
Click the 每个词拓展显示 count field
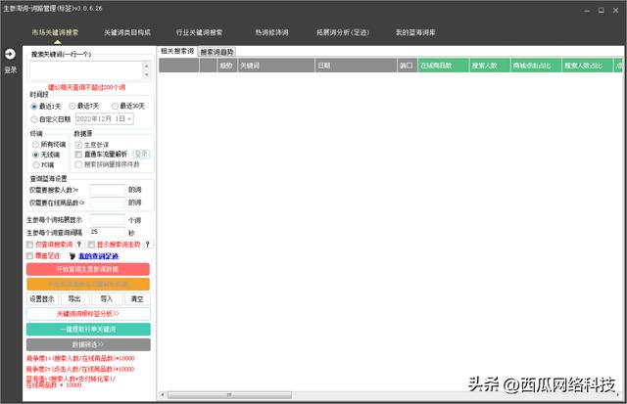pos(108,219)
